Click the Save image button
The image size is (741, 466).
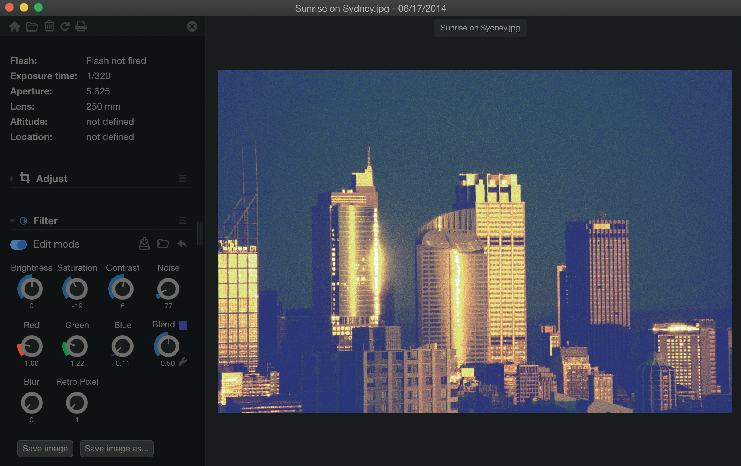(45, 449)
